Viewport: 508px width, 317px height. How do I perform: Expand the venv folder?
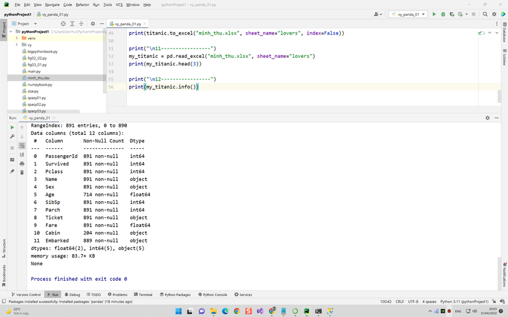(17, 38)
